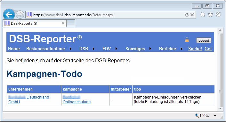Viewport: 226px width, 123px height.
Task: Click the 100% zoom level text
Action: click(204, 116)
